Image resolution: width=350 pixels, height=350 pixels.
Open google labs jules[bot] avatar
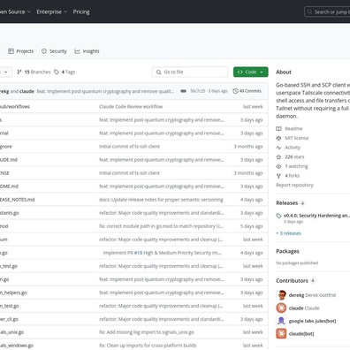[x=281, y=321]
